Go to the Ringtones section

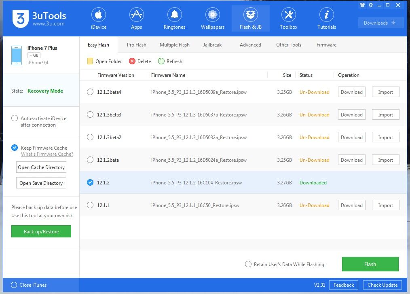tap(174, 19)
